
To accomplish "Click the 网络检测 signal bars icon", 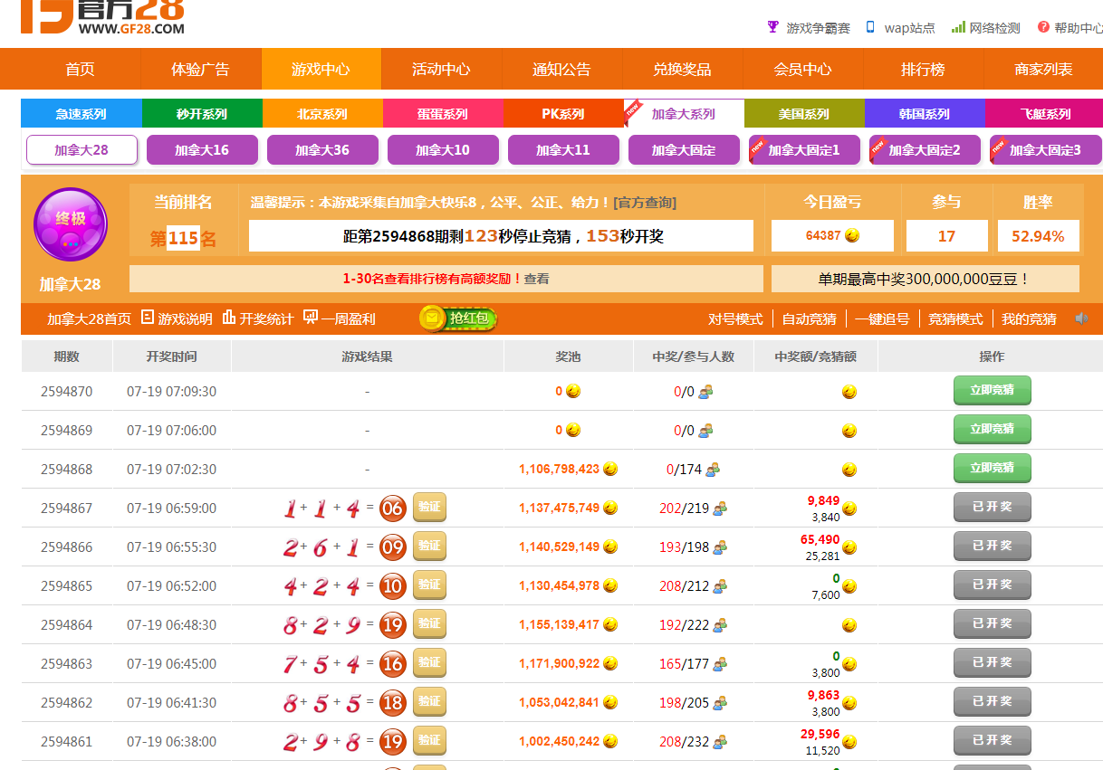I will point(958,27).
